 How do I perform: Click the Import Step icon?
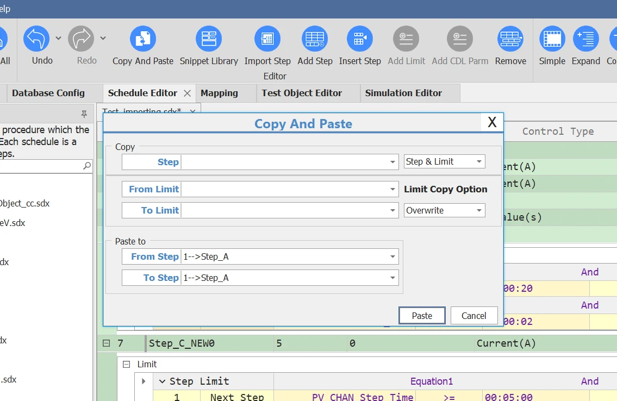(267, 39)
